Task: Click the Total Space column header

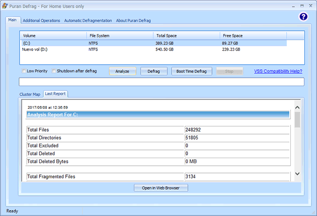Action: point(187,35)
